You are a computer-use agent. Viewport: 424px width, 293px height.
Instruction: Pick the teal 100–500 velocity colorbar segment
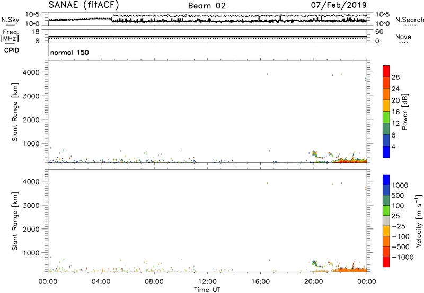386,200
